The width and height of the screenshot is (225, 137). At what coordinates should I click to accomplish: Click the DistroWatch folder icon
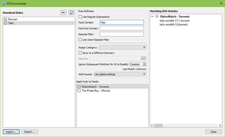[x=157, y=16]
